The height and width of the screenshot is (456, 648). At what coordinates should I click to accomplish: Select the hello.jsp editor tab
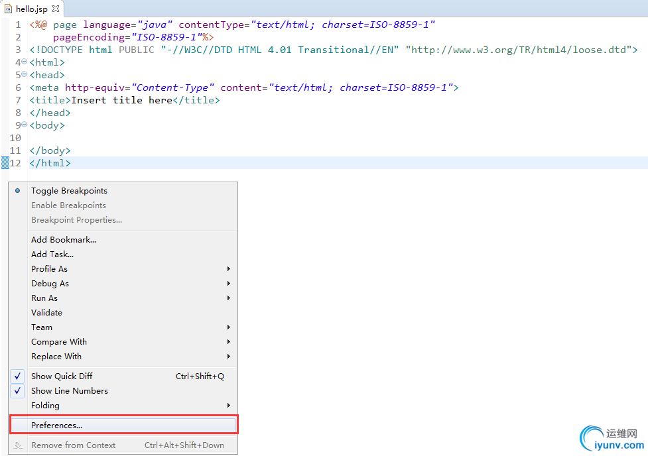(32, 9)
